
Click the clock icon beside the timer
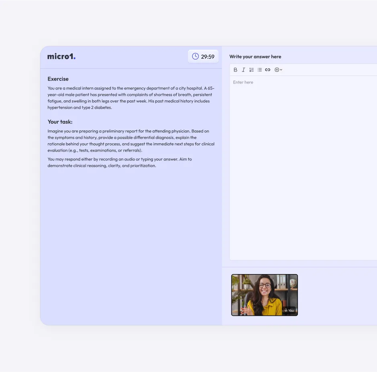tap(195, 57)
